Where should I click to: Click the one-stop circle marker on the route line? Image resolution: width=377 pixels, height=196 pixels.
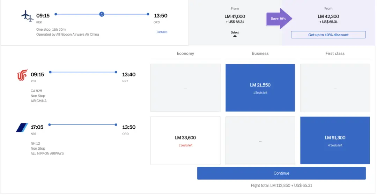(x=102, y=14)
